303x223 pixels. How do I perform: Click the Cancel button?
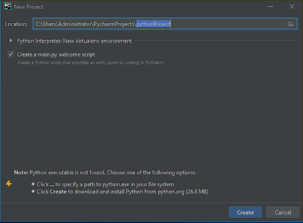283,212
